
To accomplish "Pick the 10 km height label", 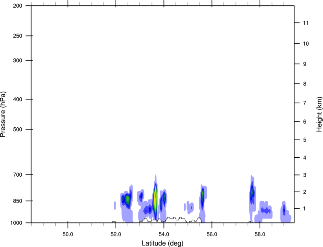I will coord(306,44).
